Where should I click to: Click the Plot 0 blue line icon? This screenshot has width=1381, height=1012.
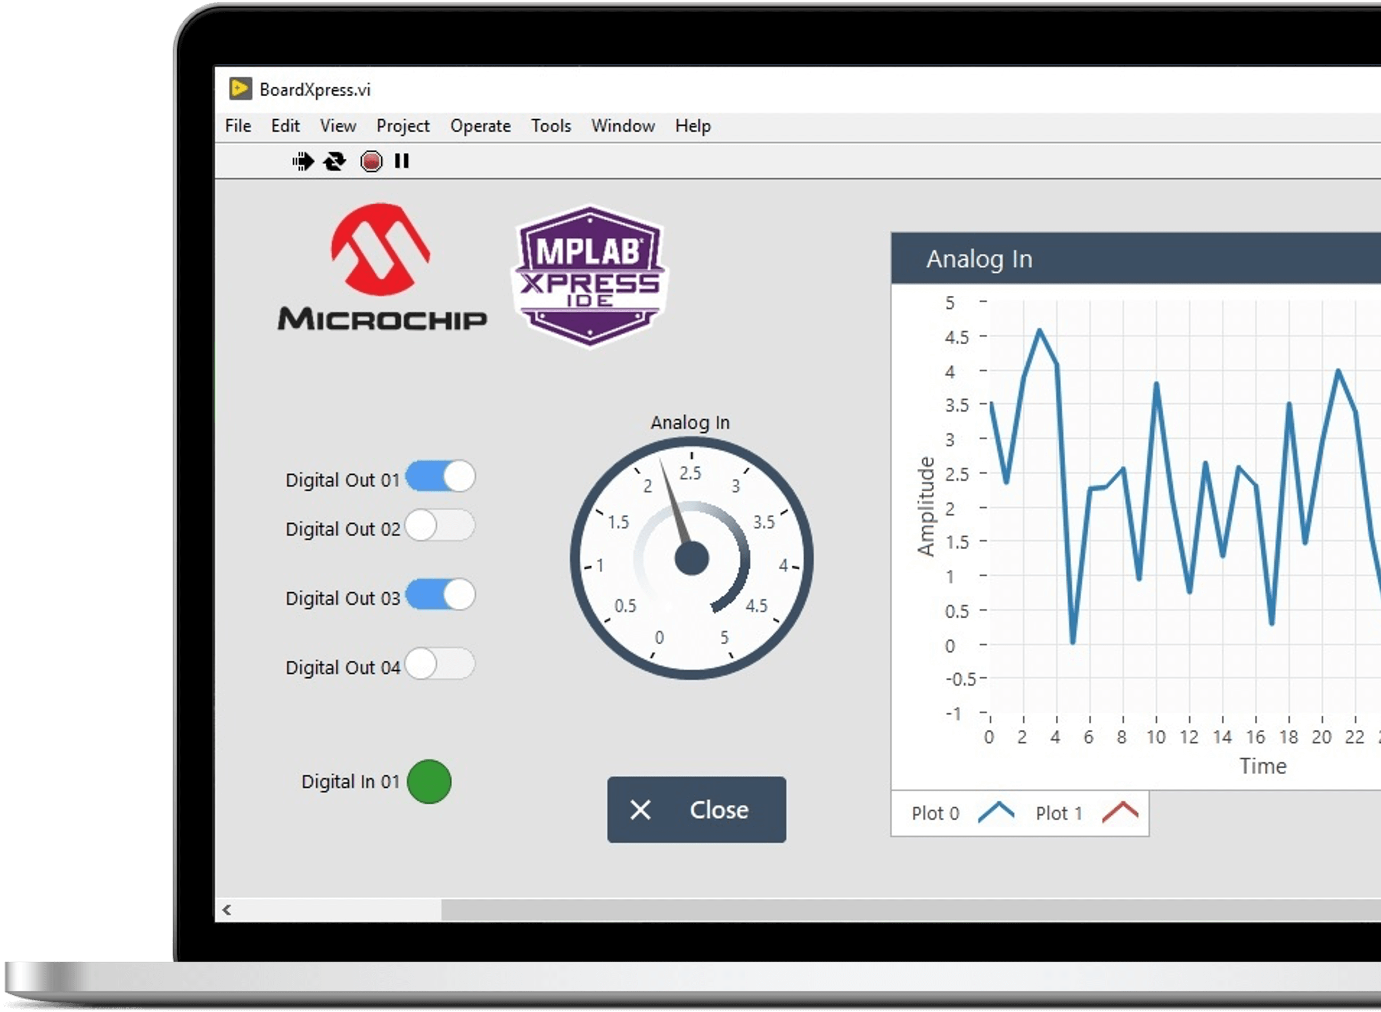[x=996, y=812]
